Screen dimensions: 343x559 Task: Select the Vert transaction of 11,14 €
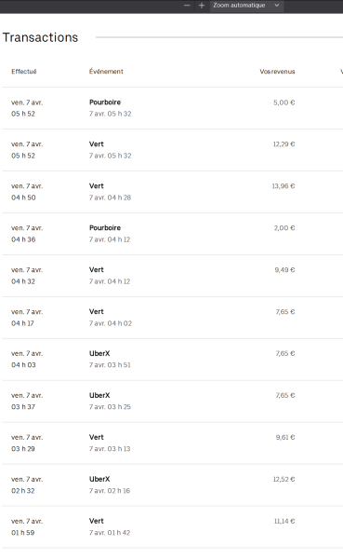click(x=173, y=527)
